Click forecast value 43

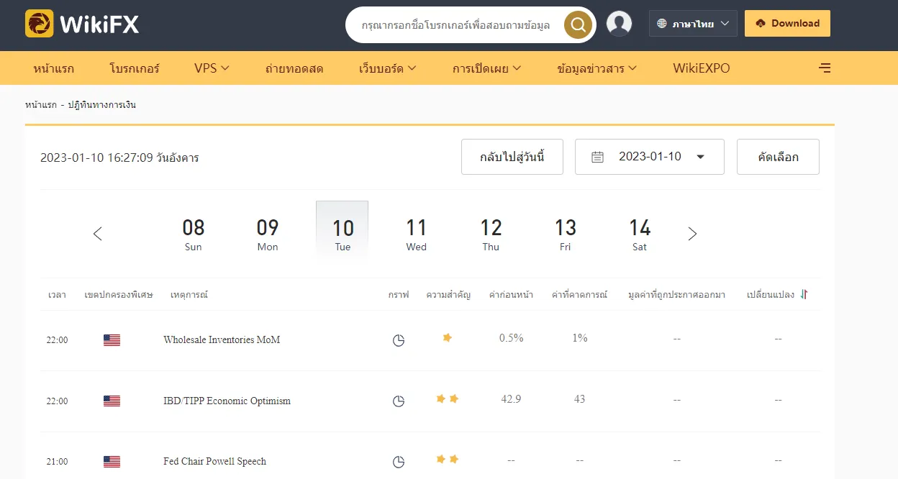click(580, 399)
